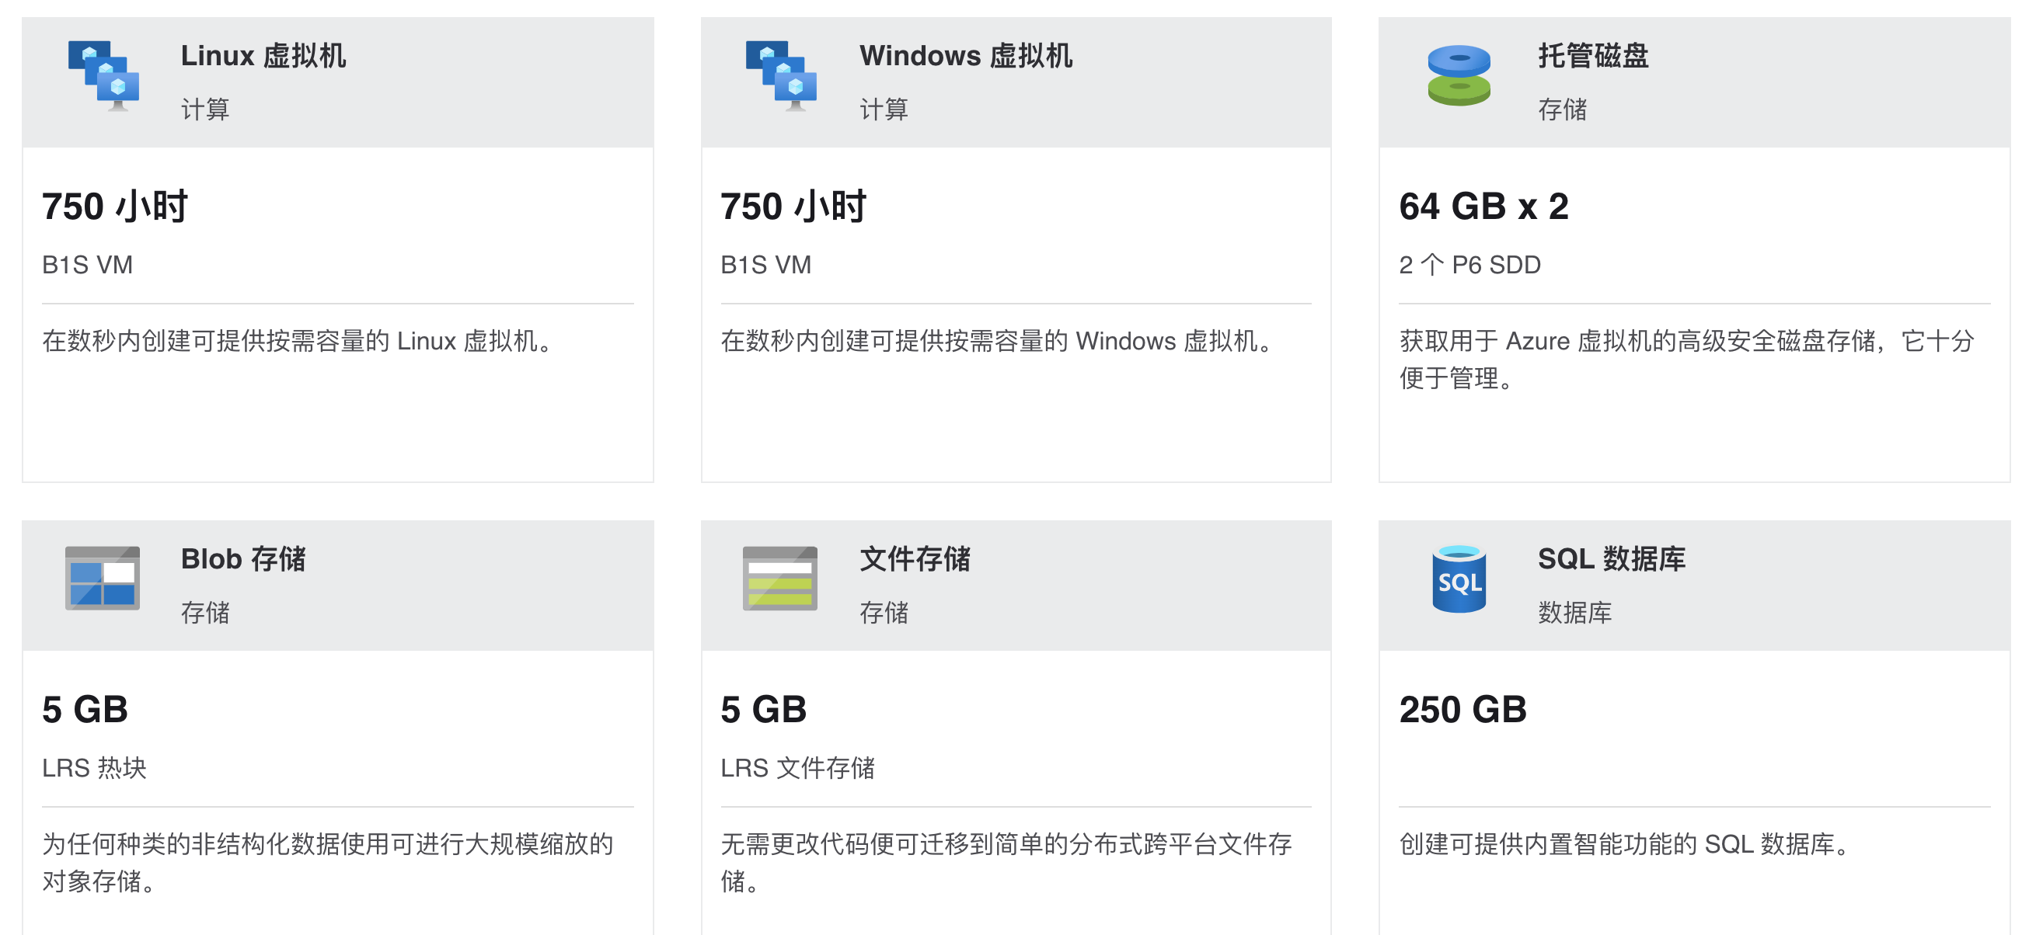Click the SQL database icon

pyautogui.click(x=1459, y=579)
